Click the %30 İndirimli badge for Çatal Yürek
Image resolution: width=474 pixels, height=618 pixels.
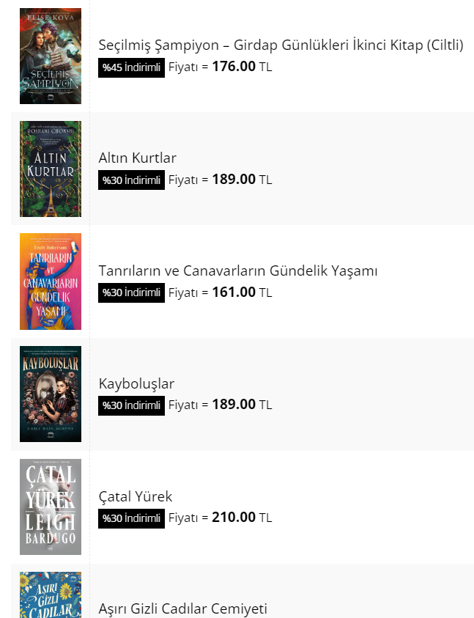[131, 518]
